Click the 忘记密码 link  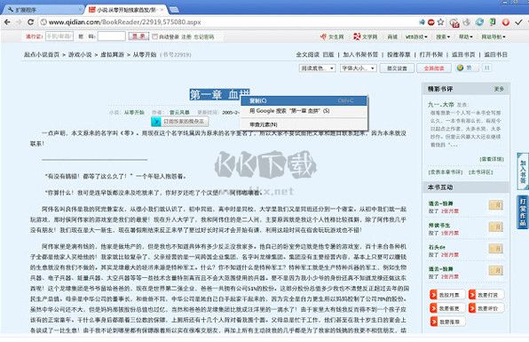[x=204, y=36]
